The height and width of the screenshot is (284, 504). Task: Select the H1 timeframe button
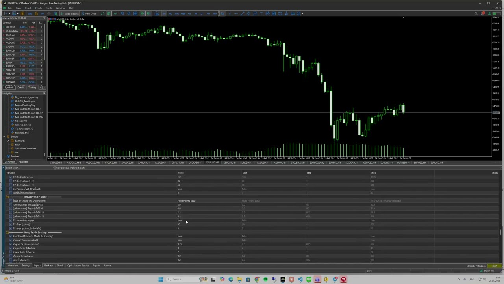click(189, 13)
